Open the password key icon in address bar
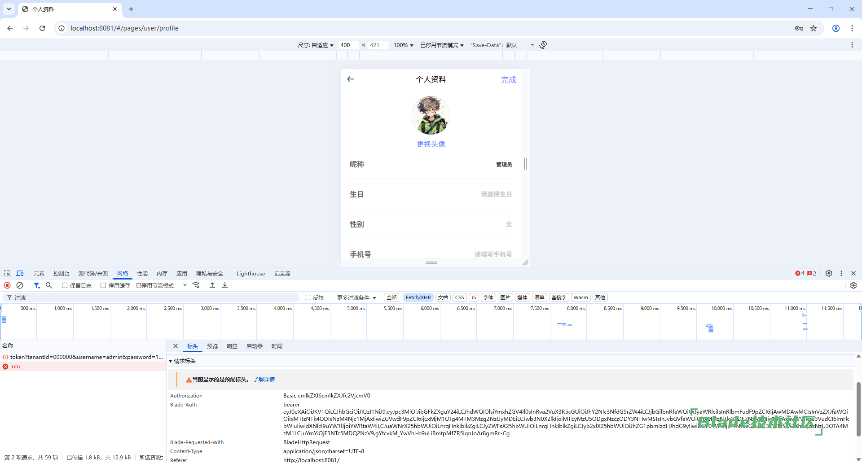 799,28
